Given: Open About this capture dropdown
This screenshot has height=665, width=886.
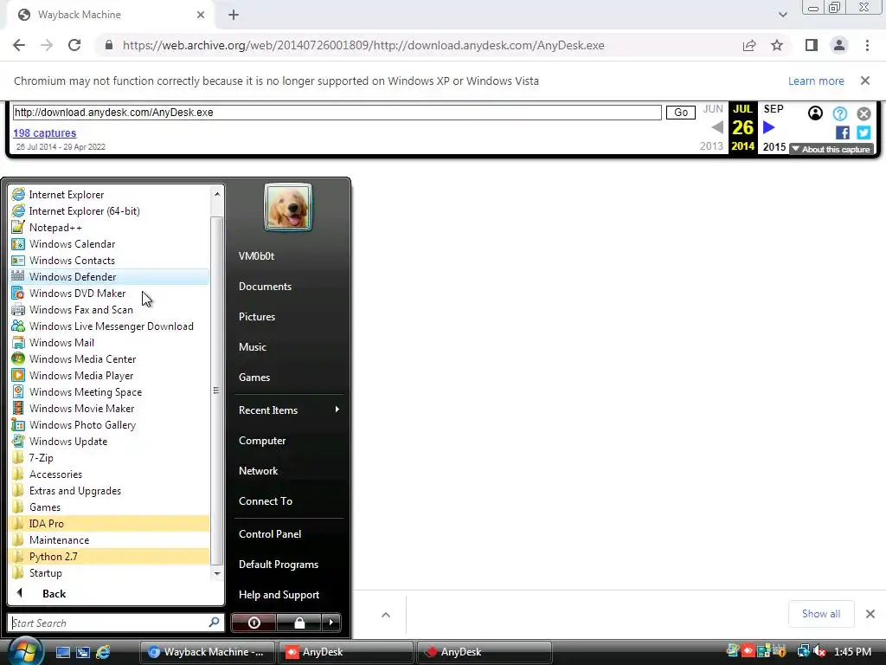Looking at the screenshot, I should (x=831, y=149).
